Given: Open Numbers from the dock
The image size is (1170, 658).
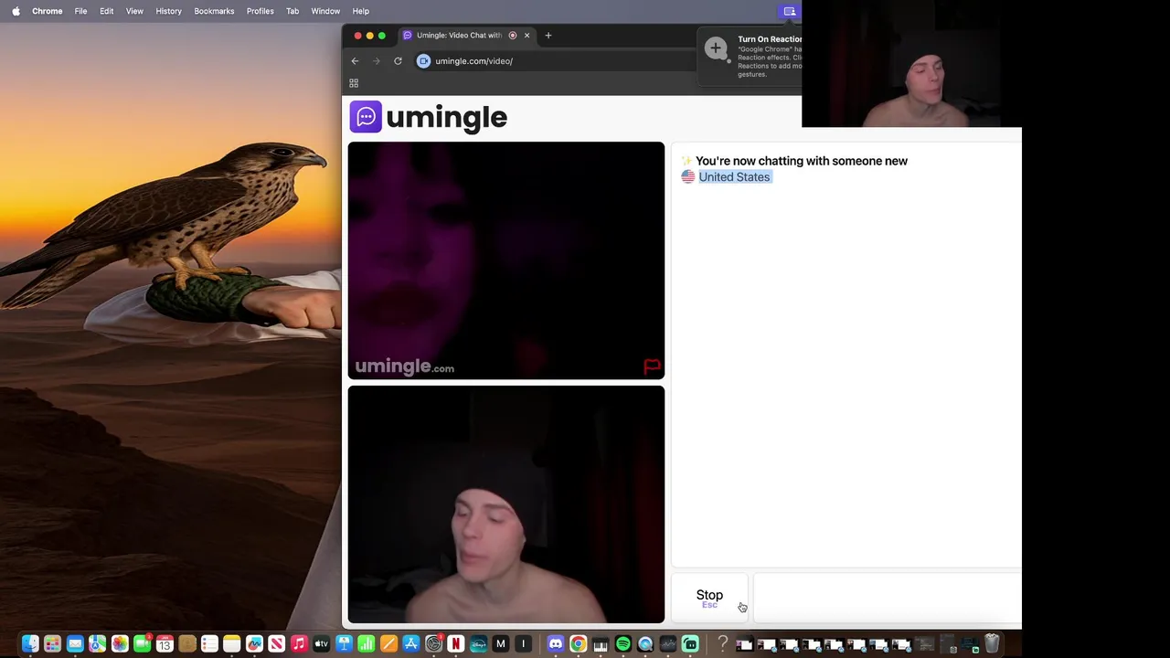Looking at the screenshot, I should coord(366,644).
